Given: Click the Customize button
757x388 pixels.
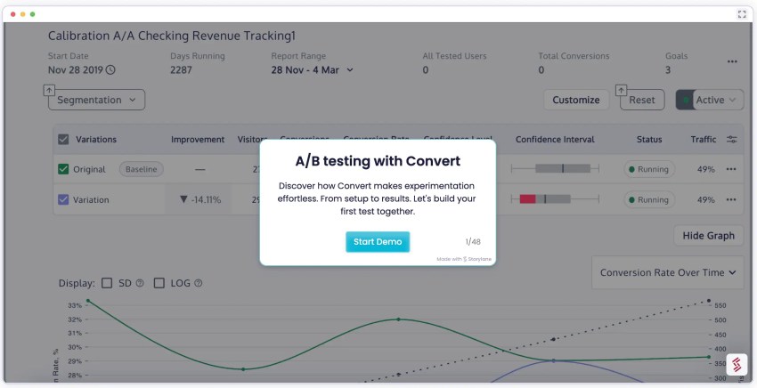Looking at the screenshot, I should [576, 100].
